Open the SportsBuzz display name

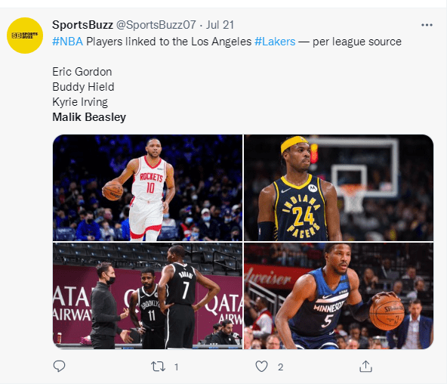tap(82, 25)
